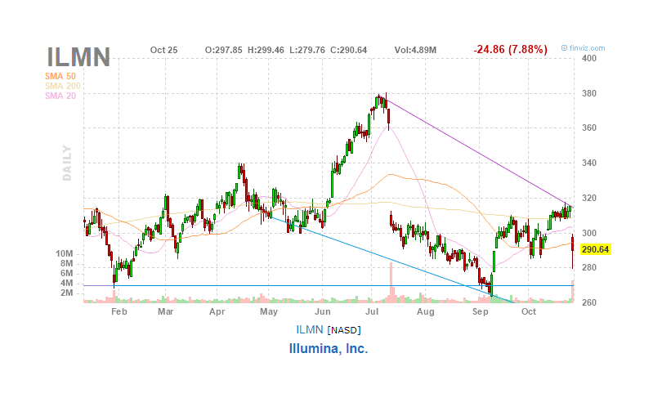Image resolution: width=653 pixels, height=398 pixels.
Task: Click the red -24.86 (7.88%) change text
Action: click(x=510, y=50)
